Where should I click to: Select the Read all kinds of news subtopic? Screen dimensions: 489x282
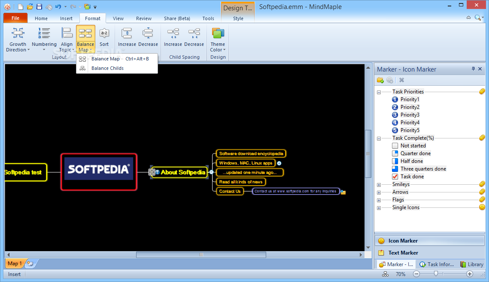click(x=241, y=182)
